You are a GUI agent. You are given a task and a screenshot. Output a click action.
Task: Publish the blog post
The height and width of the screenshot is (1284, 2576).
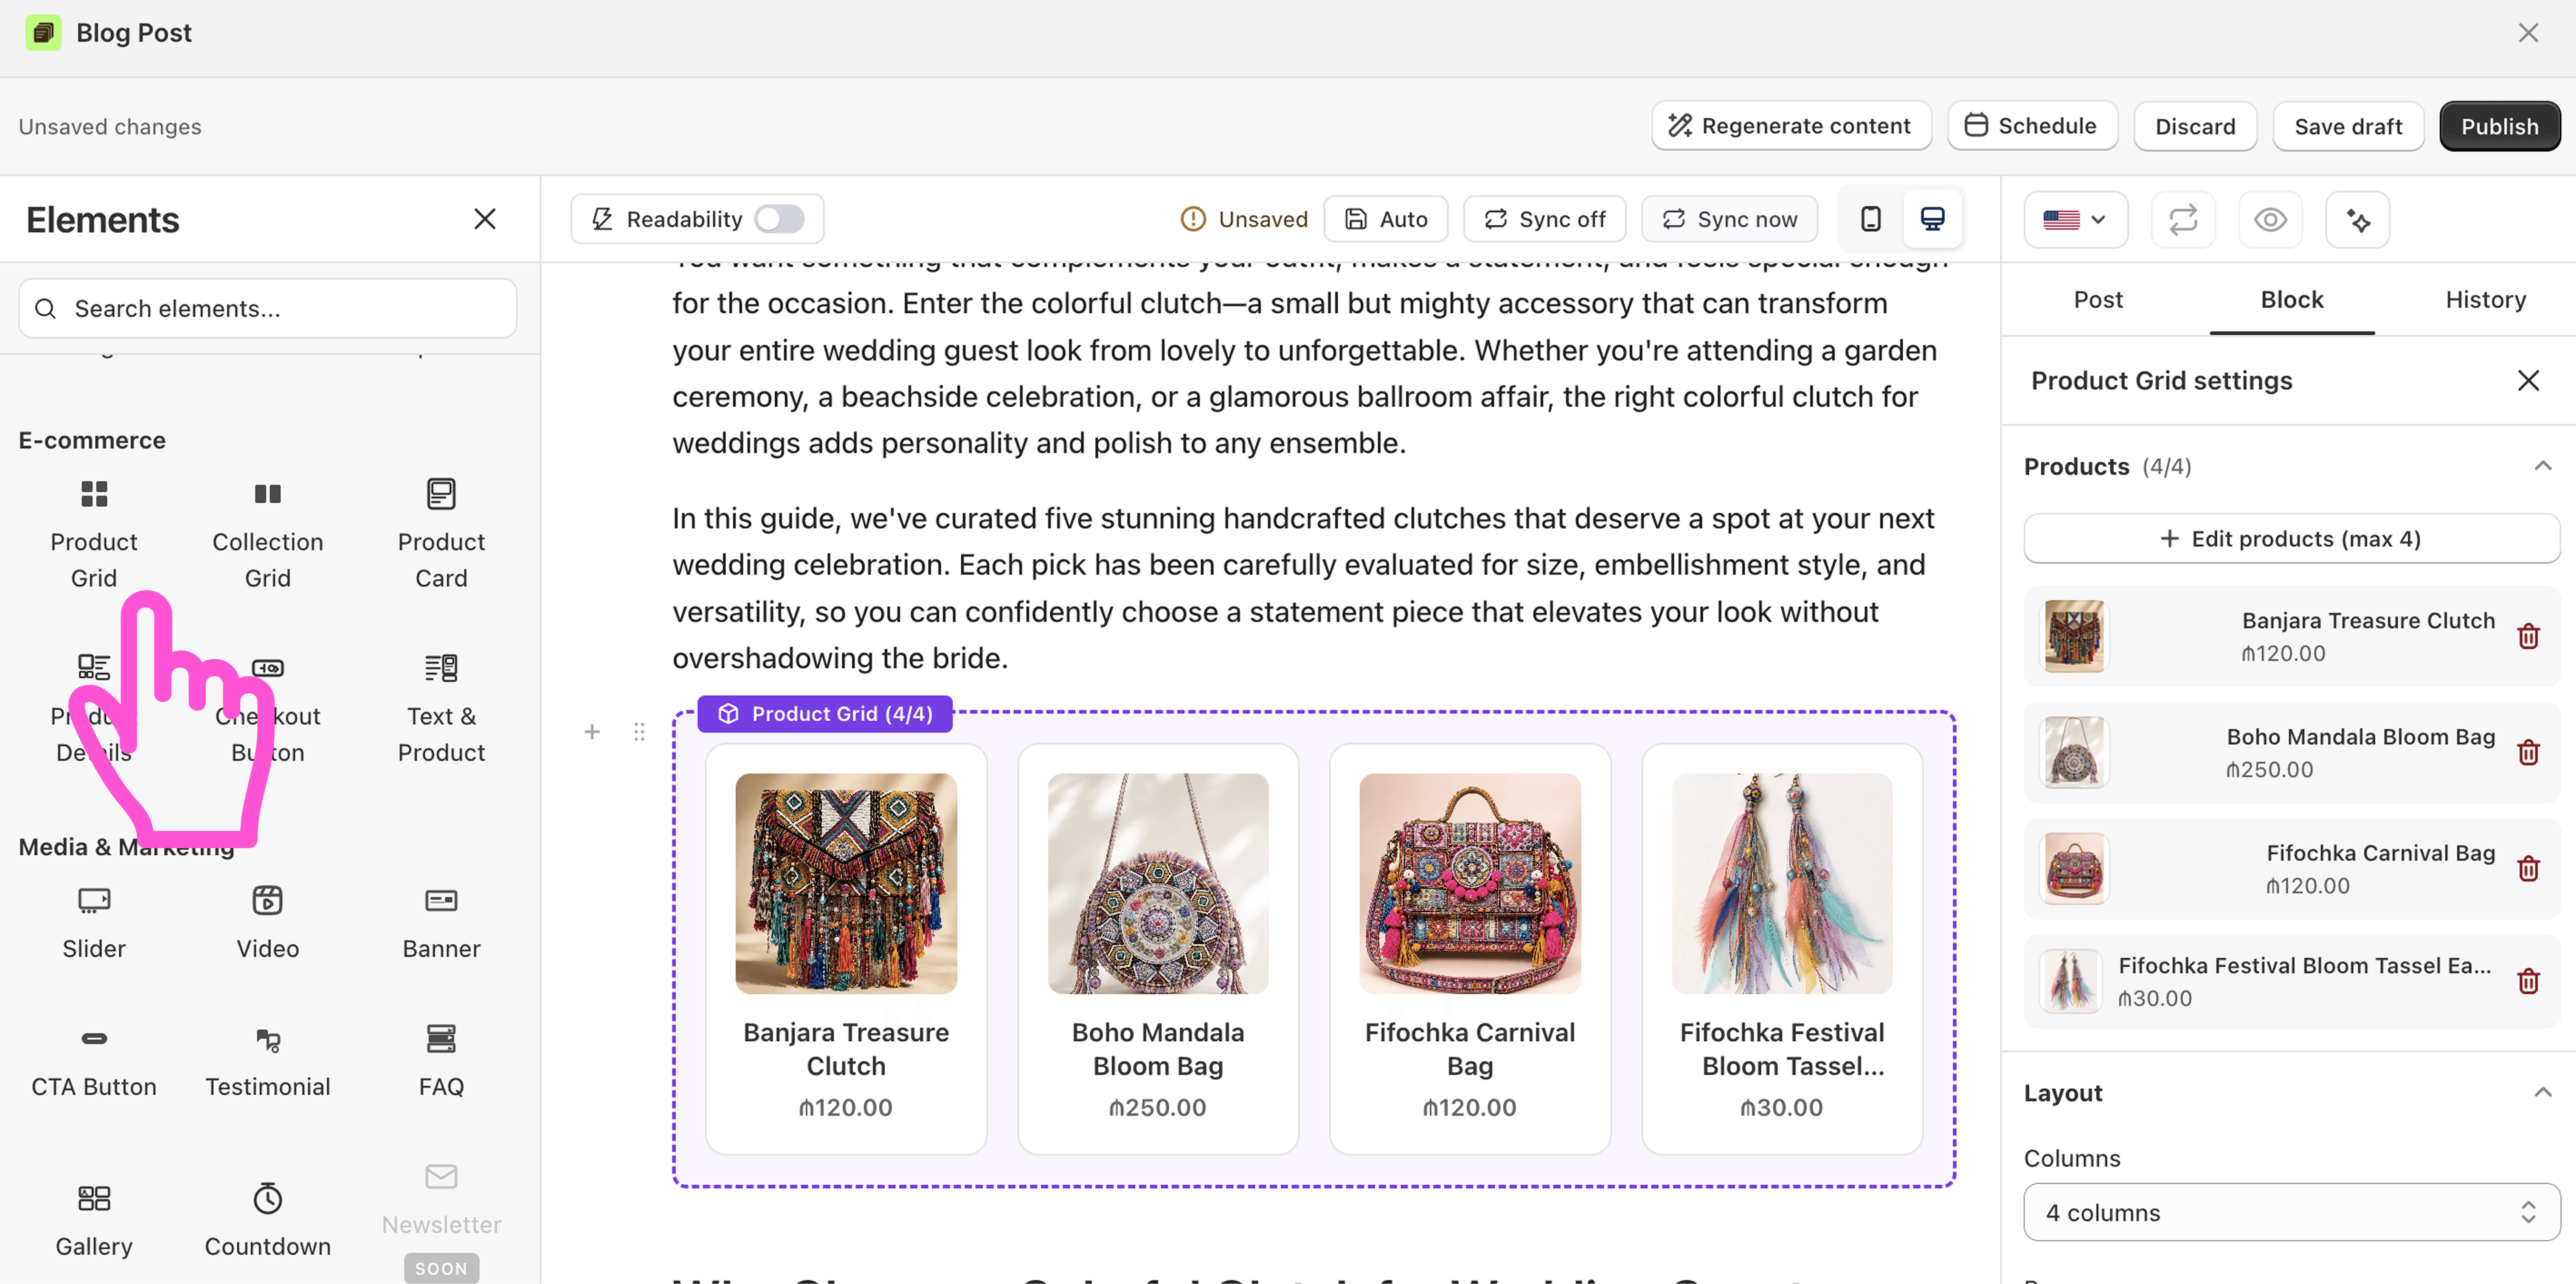click(2499, 126)
